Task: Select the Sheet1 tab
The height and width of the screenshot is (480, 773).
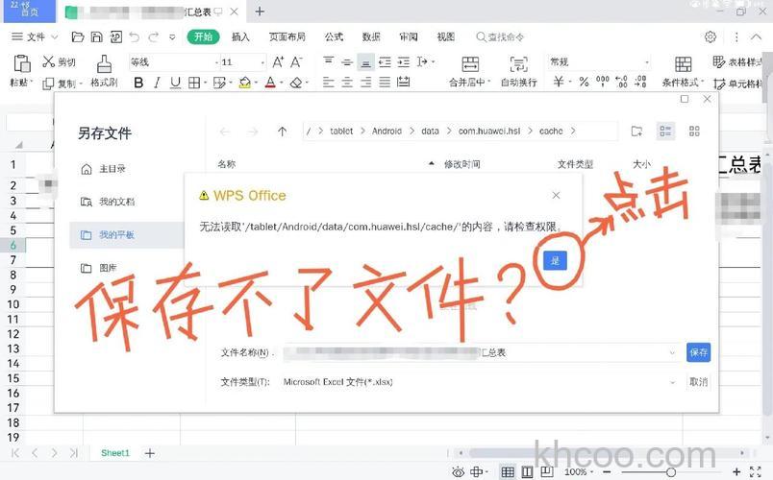Action: click(x=114, y=453)
